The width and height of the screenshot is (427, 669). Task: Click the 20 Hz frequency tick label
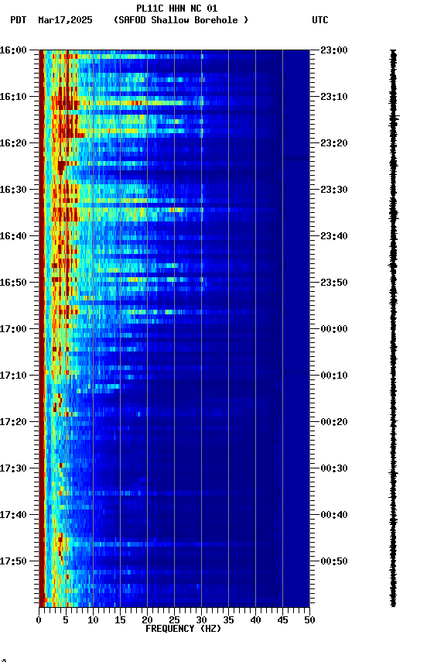coord(147,620)
